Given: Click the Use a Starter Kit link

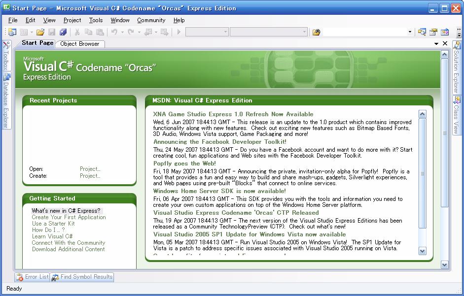Looking at the screenshot, I should click(x=53, y=224).
